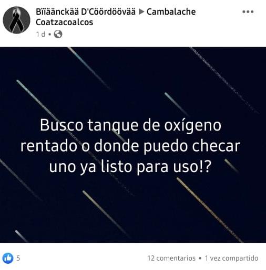Click the dot separator after "12 comentarios"
266x270 pixels.
click(x=200, y=258)
